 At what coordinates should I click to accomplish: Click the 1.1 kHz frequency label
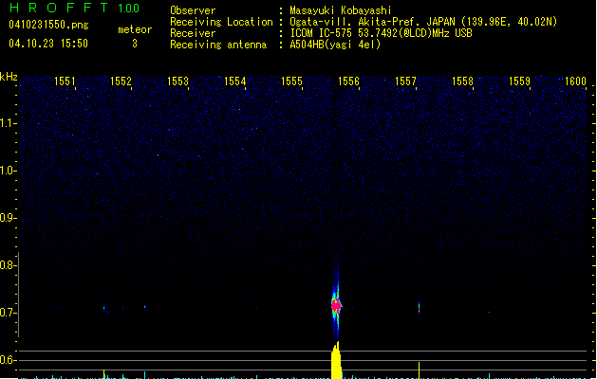point(9,123)
